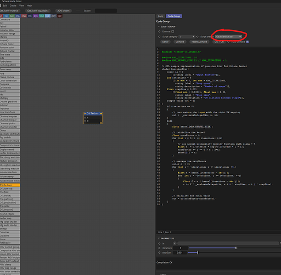
Task: Open the GaussianBlur.osl script preset dropdown
Action: [228, 37]
